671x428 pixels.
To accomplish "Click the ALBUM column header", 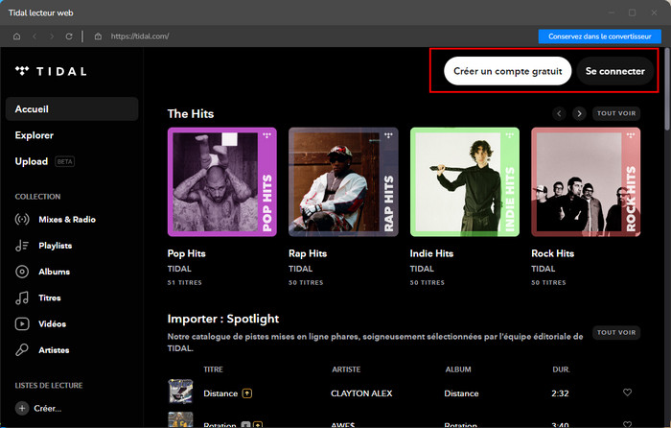I will coord(458,369).
